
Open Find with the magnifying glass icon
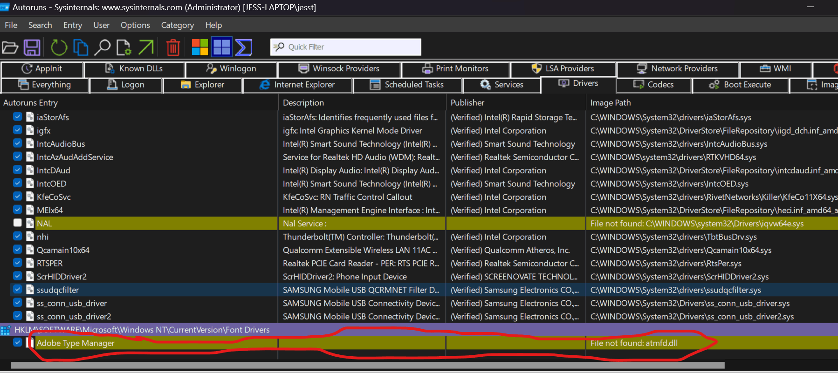tap(102, 47)
